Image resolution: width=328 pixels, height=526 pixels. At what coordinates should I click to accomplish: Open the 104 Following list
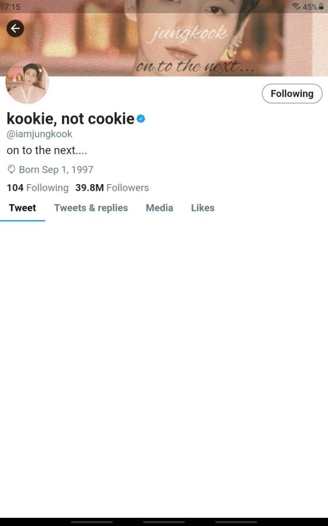(x=37, y=188)
